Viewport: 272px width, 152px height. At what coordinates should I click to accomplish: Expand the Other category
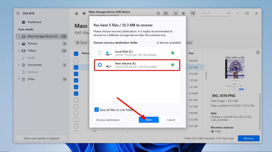coord(19,79)
